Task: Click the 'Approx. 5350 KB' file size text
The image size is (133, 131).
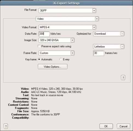Action: click(x=40, y=111)
